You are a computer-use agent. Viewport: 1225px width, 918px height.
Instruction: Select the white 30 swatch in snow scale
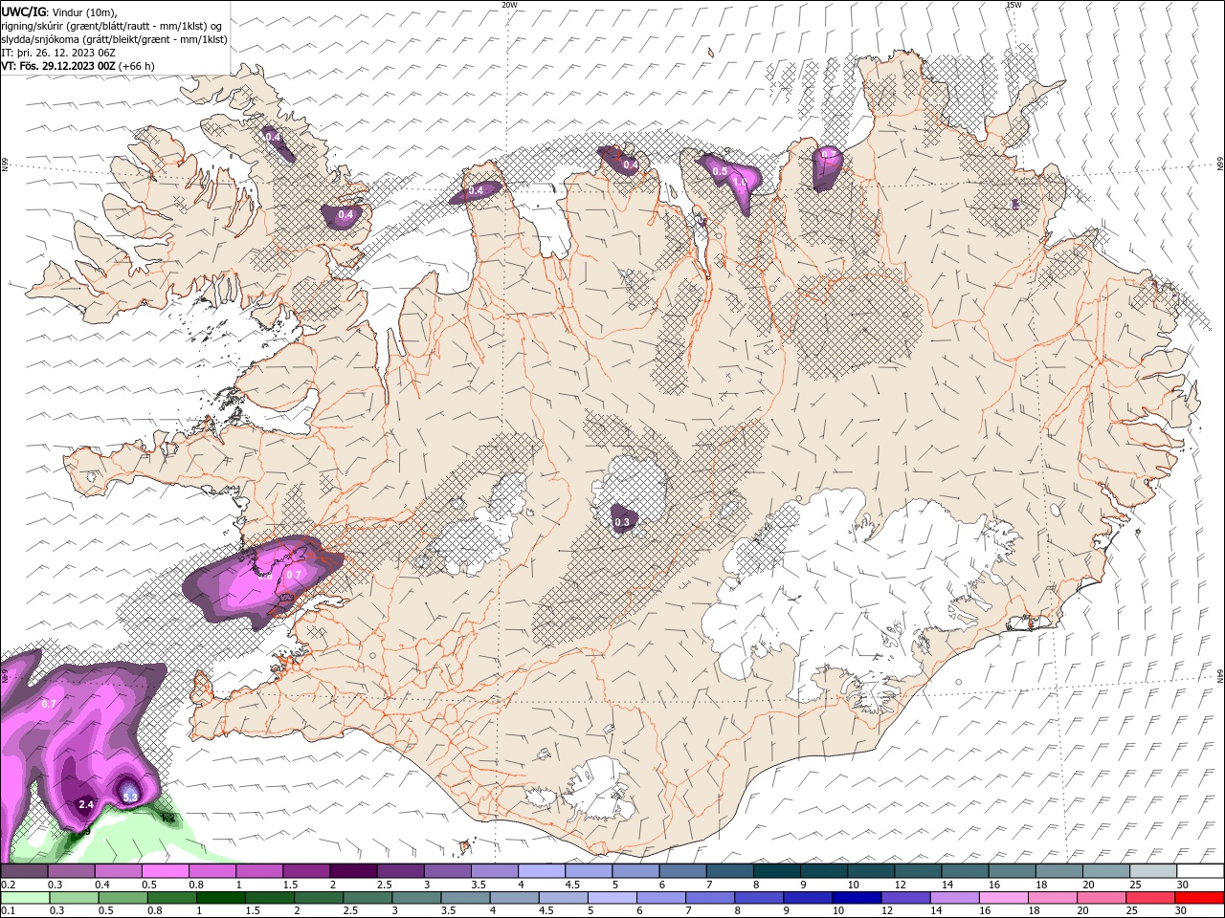coord(1200,871)
